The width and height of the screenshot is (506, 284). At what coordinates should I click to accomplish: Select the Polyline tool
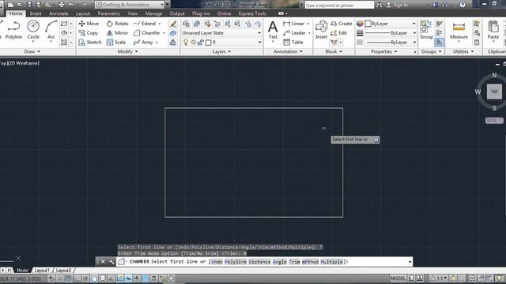tap(13, 30)
